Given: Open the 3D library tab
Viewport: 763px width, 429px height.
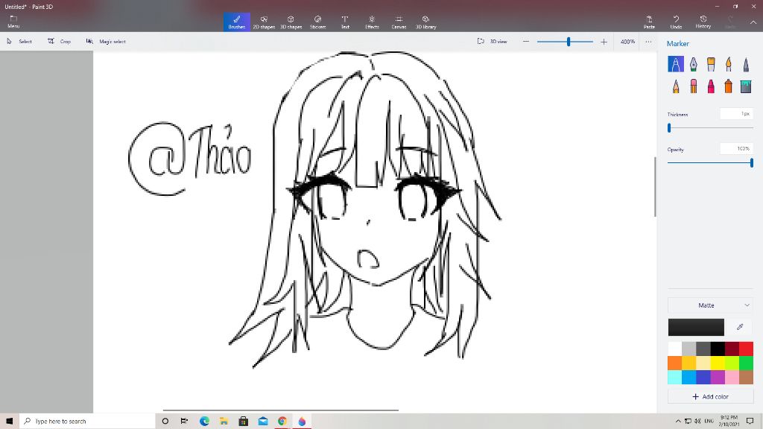Looking at the screenshot, I should [x=425, y=22].
